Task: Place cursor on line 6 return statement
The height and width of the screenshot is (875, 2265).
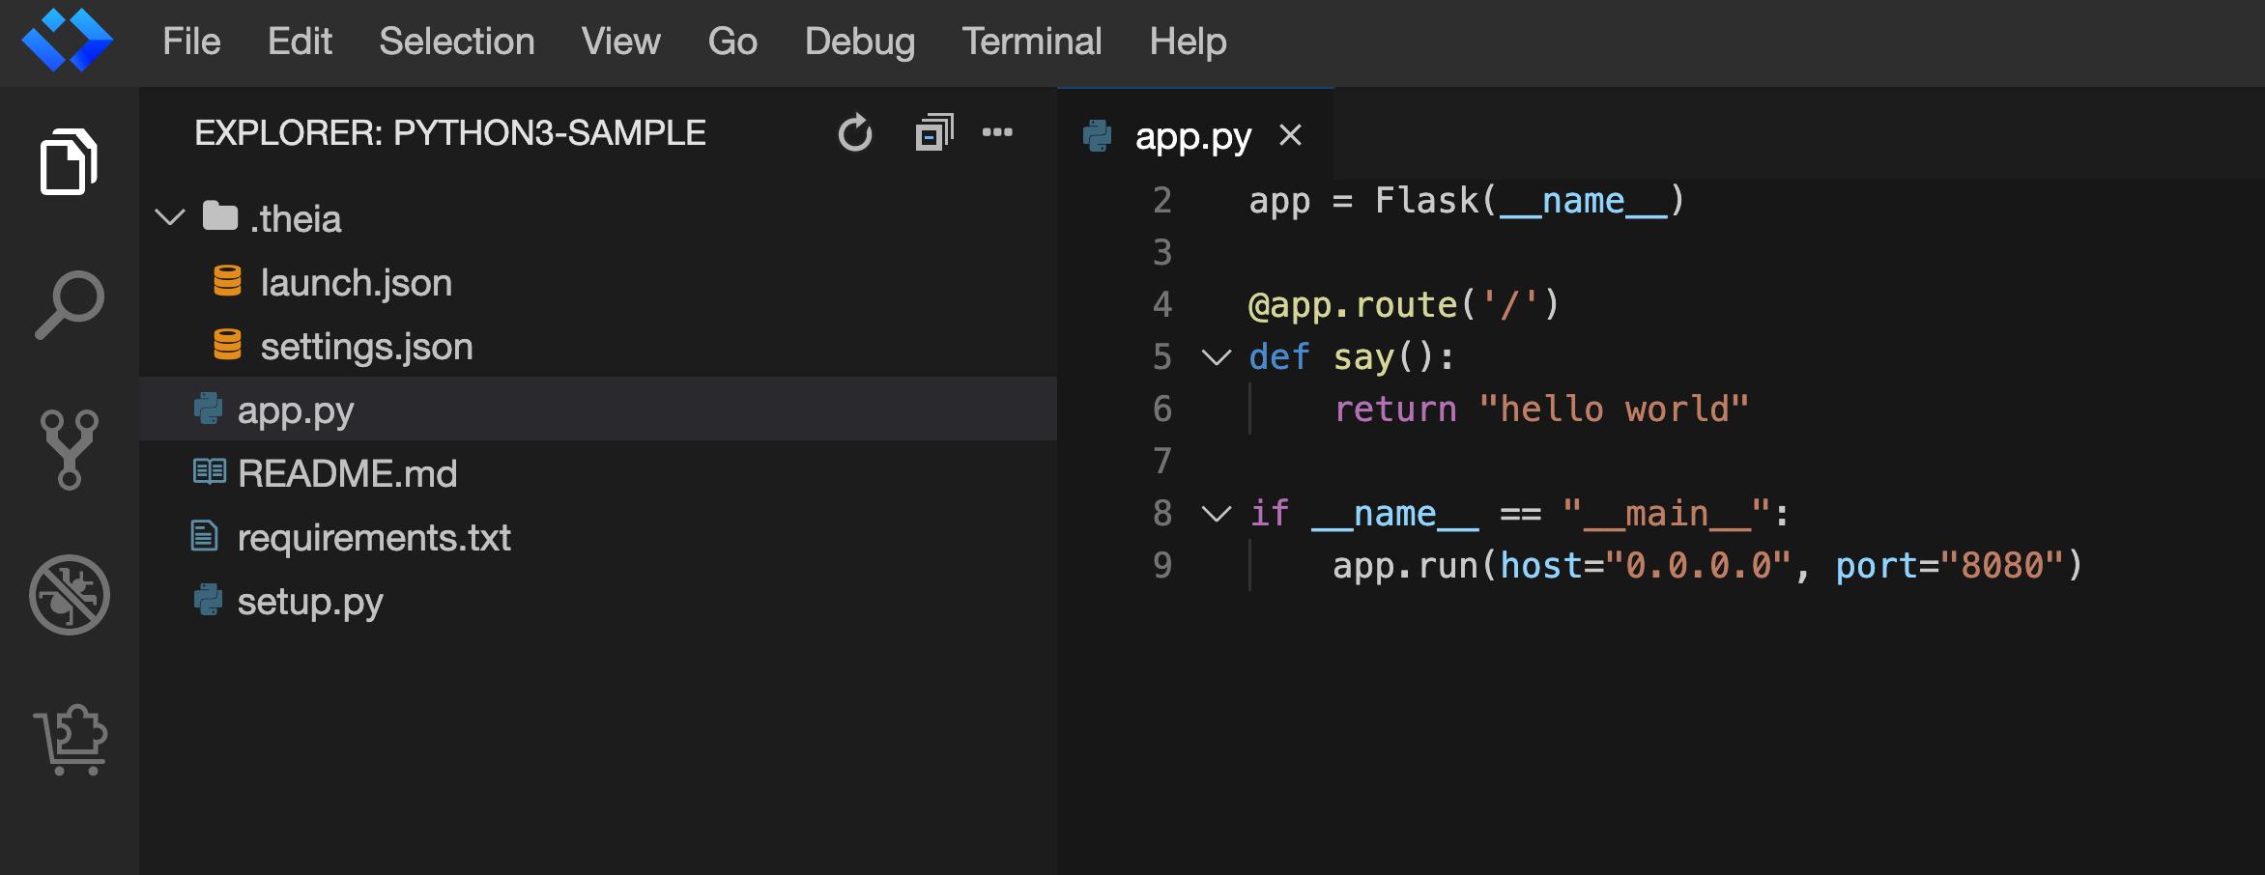Action: tap(1540, 409)
